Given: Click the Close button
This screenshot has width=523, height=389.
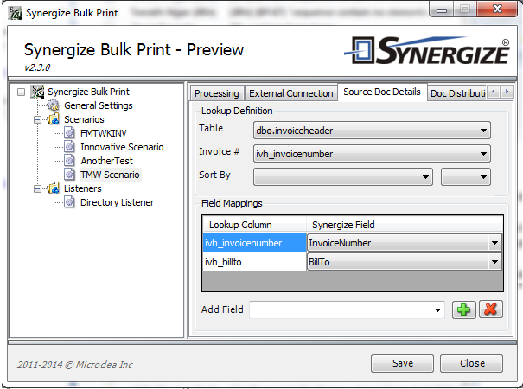Looking at the screenshot, I should click(472, 363).
